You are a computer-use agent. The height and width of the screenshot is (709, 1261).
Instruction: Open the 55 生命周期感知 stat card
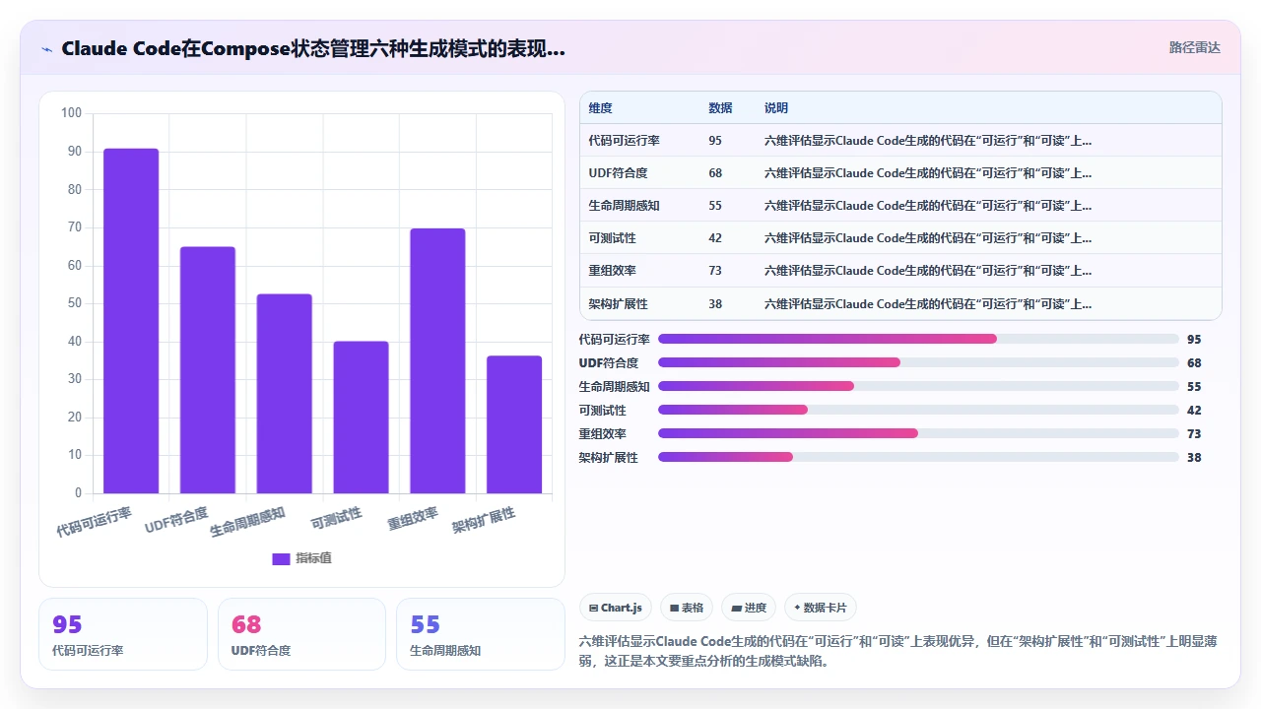point(481,634)
